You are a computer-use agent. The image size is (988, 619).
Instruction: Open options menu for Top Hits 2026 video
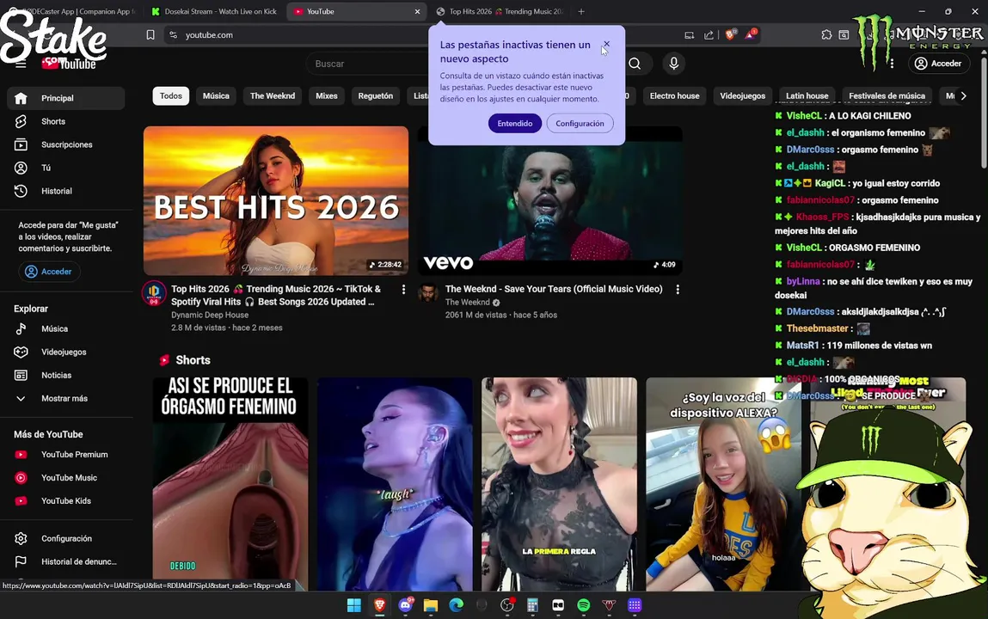pyautogui.click(x=404, y=290)
